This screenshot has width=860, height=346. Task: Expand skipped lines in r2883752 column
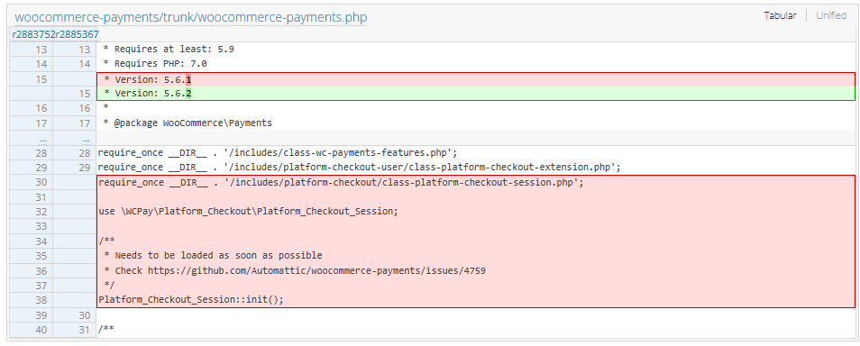pos(42,138)
